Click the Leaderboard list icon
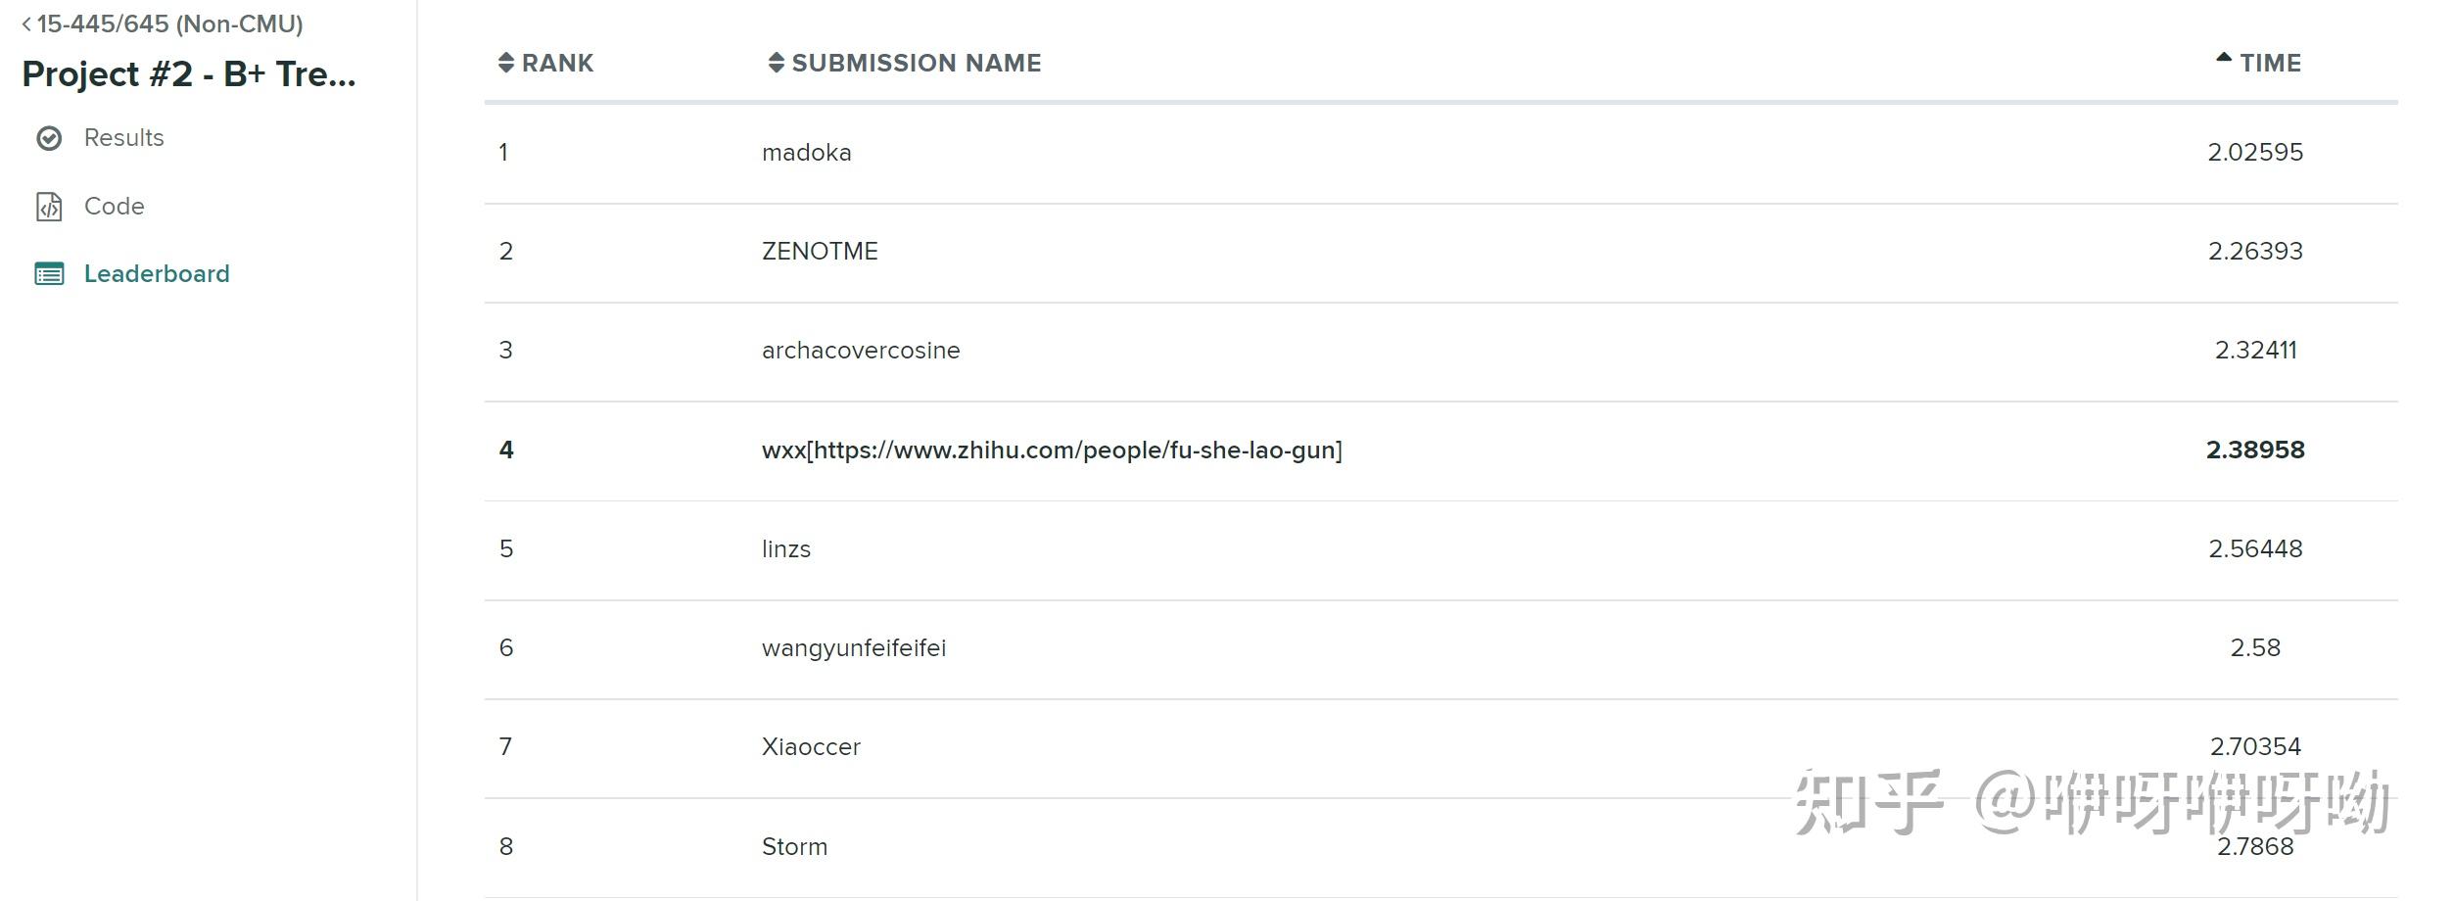 [49, 274]
